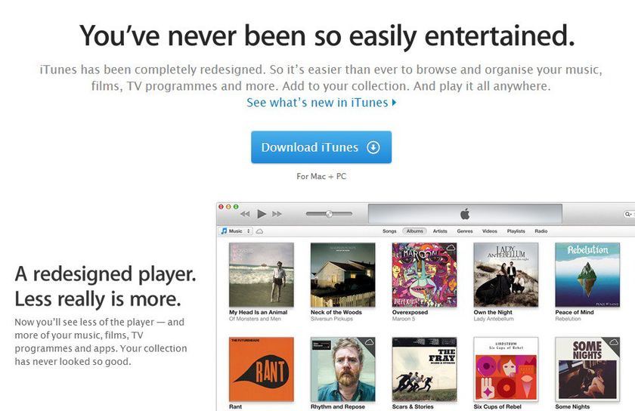Open the My Head Is an Animal album cover
This screenshot has height=411, width=635.
(262, 274)
